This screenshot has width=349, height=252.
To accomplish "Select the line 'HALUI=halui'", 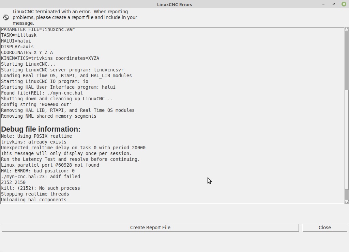I will 16,41.
